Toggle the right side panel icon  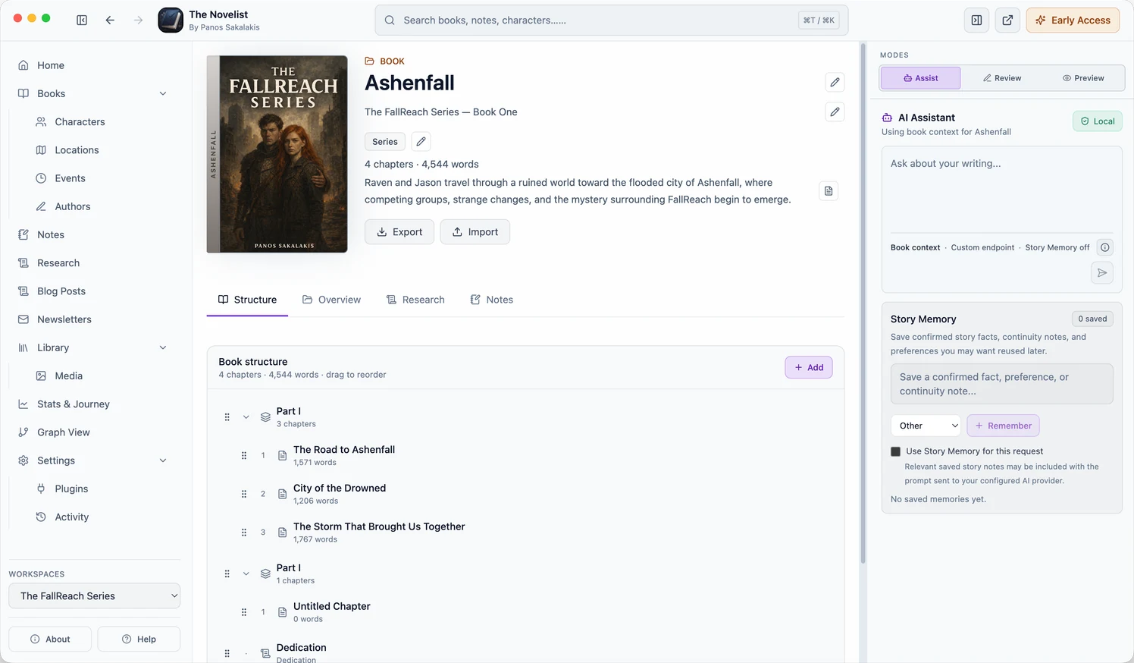click(x=976, y=20)
